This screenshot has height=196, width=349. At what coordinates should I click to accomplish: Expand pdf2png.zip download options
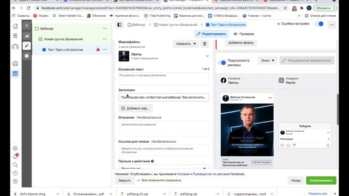point(218,194)
